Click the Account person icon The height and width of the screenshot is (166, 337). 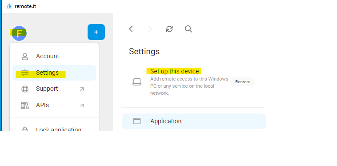pyautogui.click(x=25, y=57)
